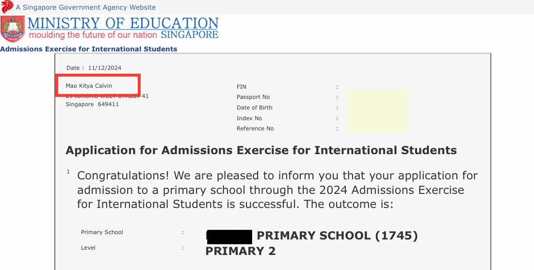Screen dimensions: 534x270
Task: Click the 'PRIMARY 2' level value
Action: (x=241, y=251)
